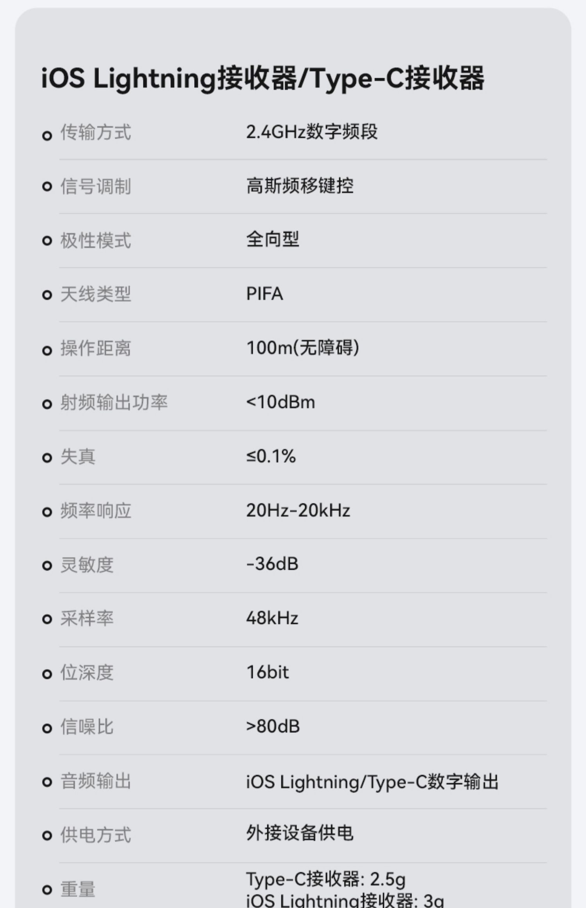Click the bullet beside 天线类型
586x908 pixels.
47,295
